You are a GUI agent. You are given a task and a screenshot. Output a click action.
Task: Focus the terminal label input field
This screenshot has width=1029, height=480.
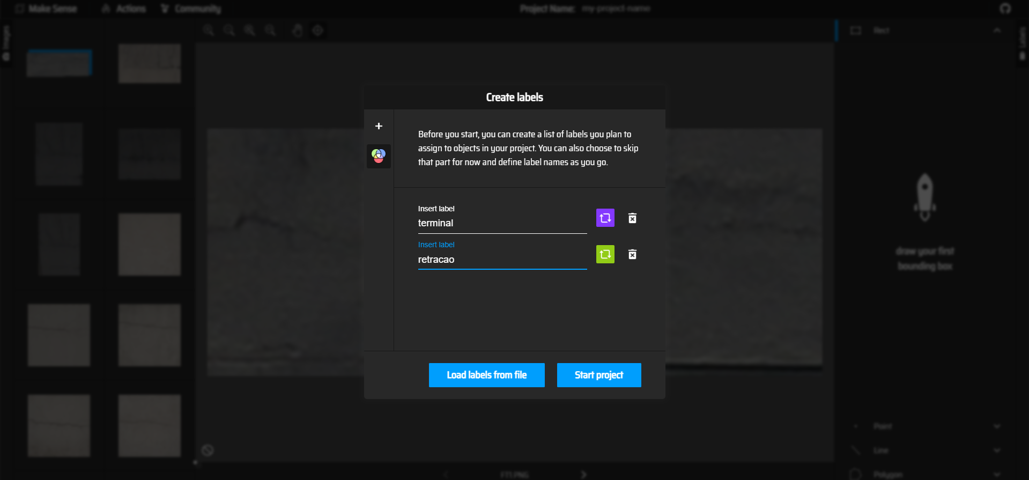(502, 223)
